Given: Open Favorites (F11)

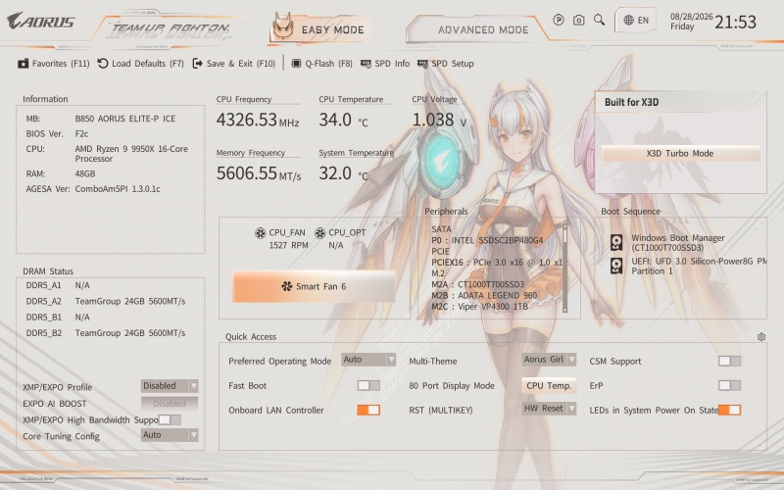Looking at the screenshot, I should [x=54, y=64].
